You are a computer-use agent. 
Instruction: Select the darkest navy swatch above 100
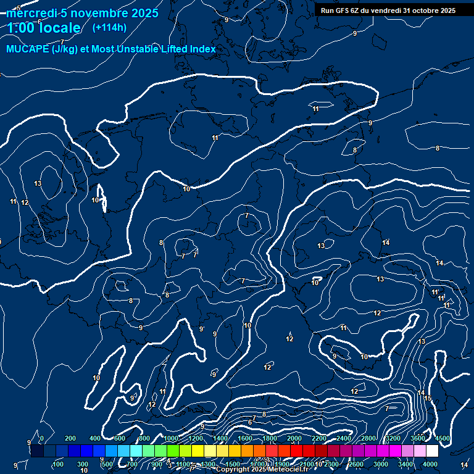[x=37, y=451]
